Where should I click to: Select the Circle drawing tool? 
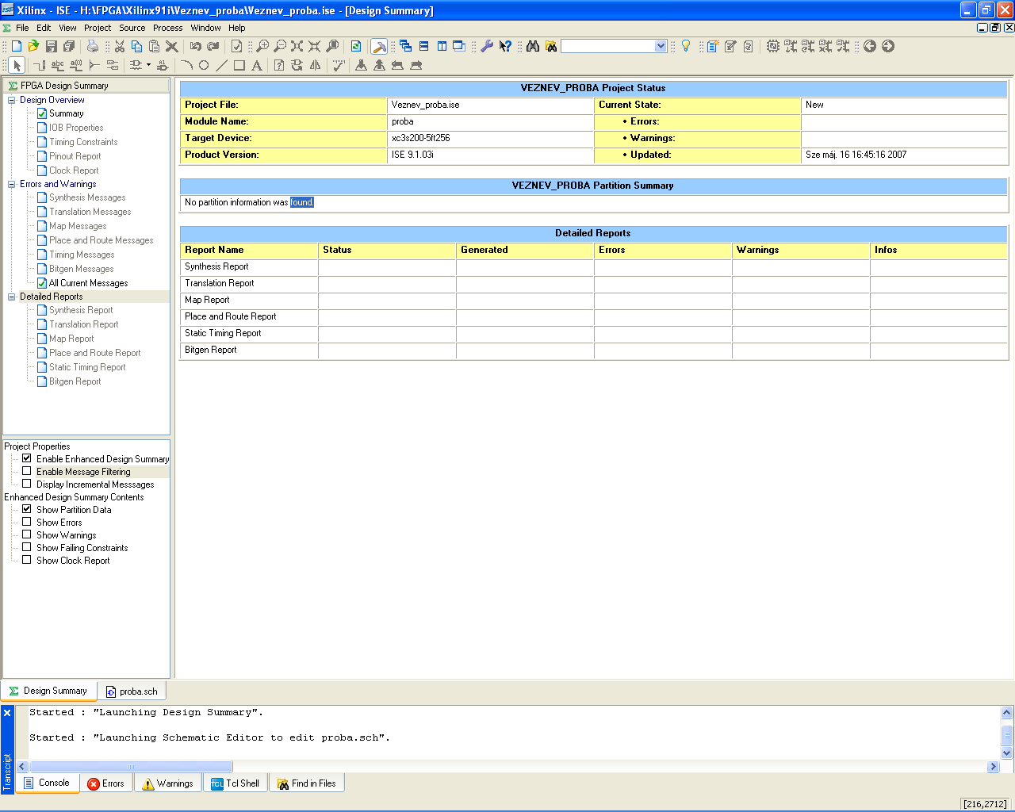coord(204,65)
